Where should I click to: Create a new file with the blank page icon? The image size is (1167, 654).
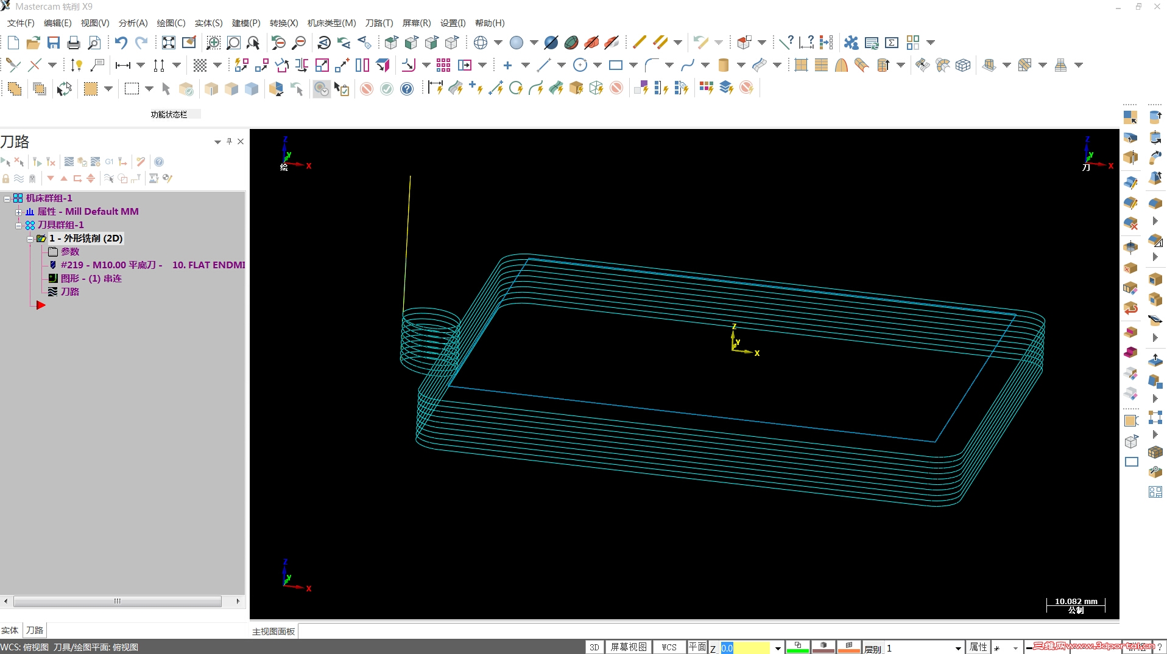[13, 43]
